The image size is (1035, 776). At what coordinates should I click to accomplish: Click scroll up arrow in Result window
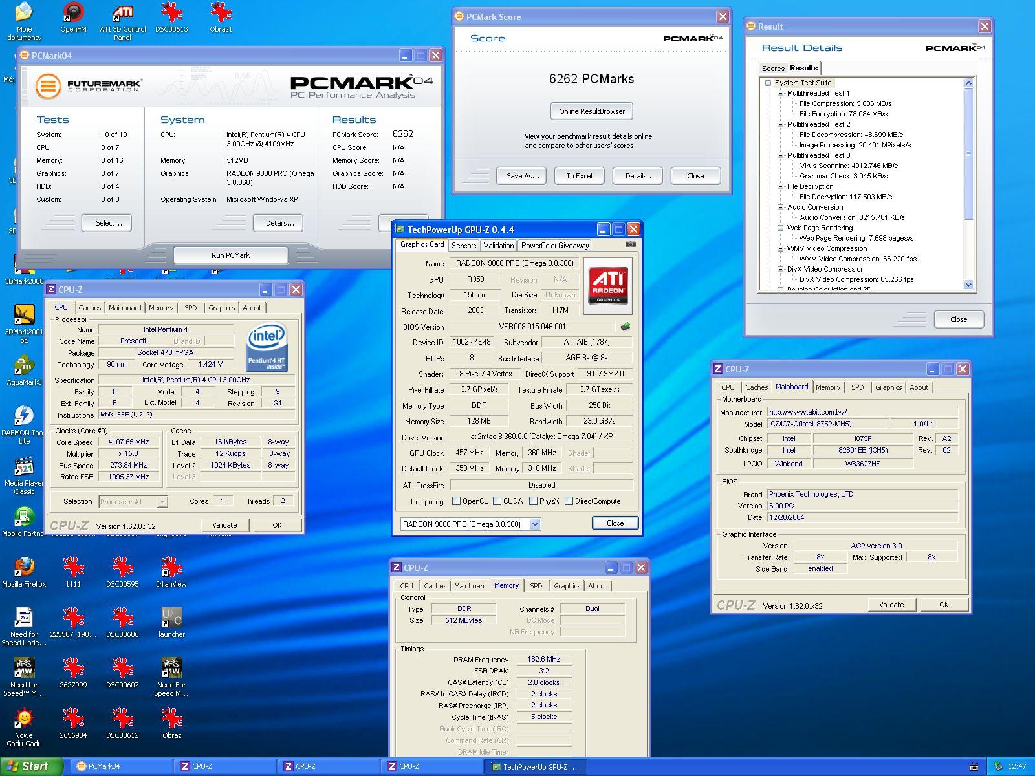click(x=968, y=83)
